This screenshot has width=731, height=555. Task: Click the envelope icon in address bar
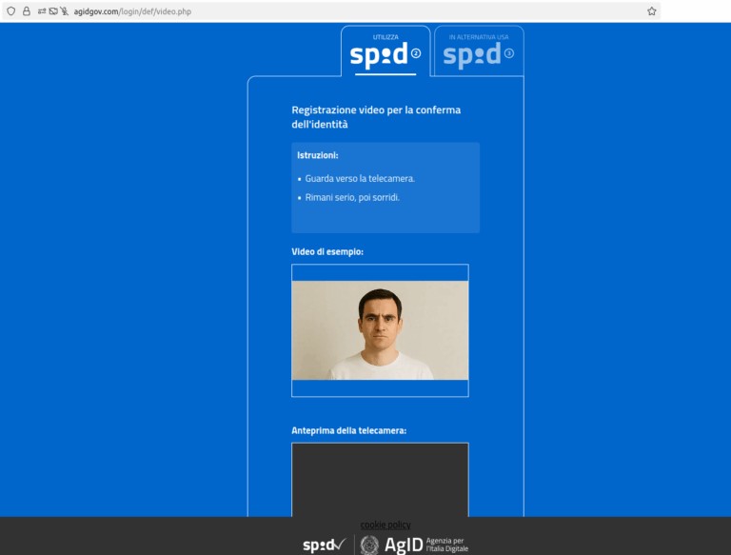pos(53,11)
